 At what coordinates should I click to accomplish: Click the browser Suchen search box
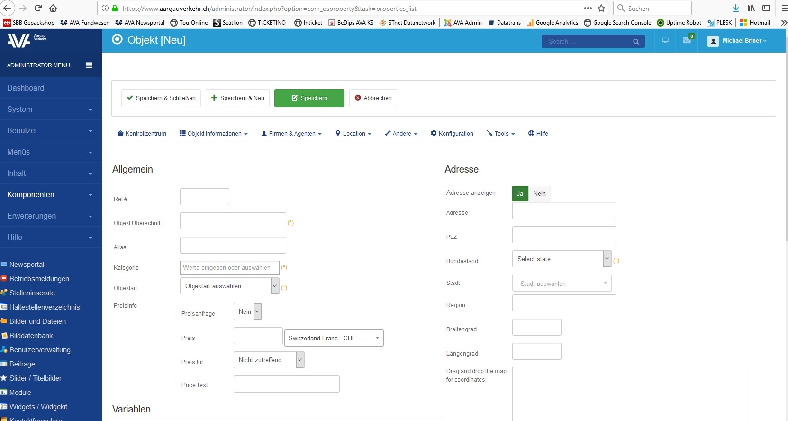pos(653,8)
